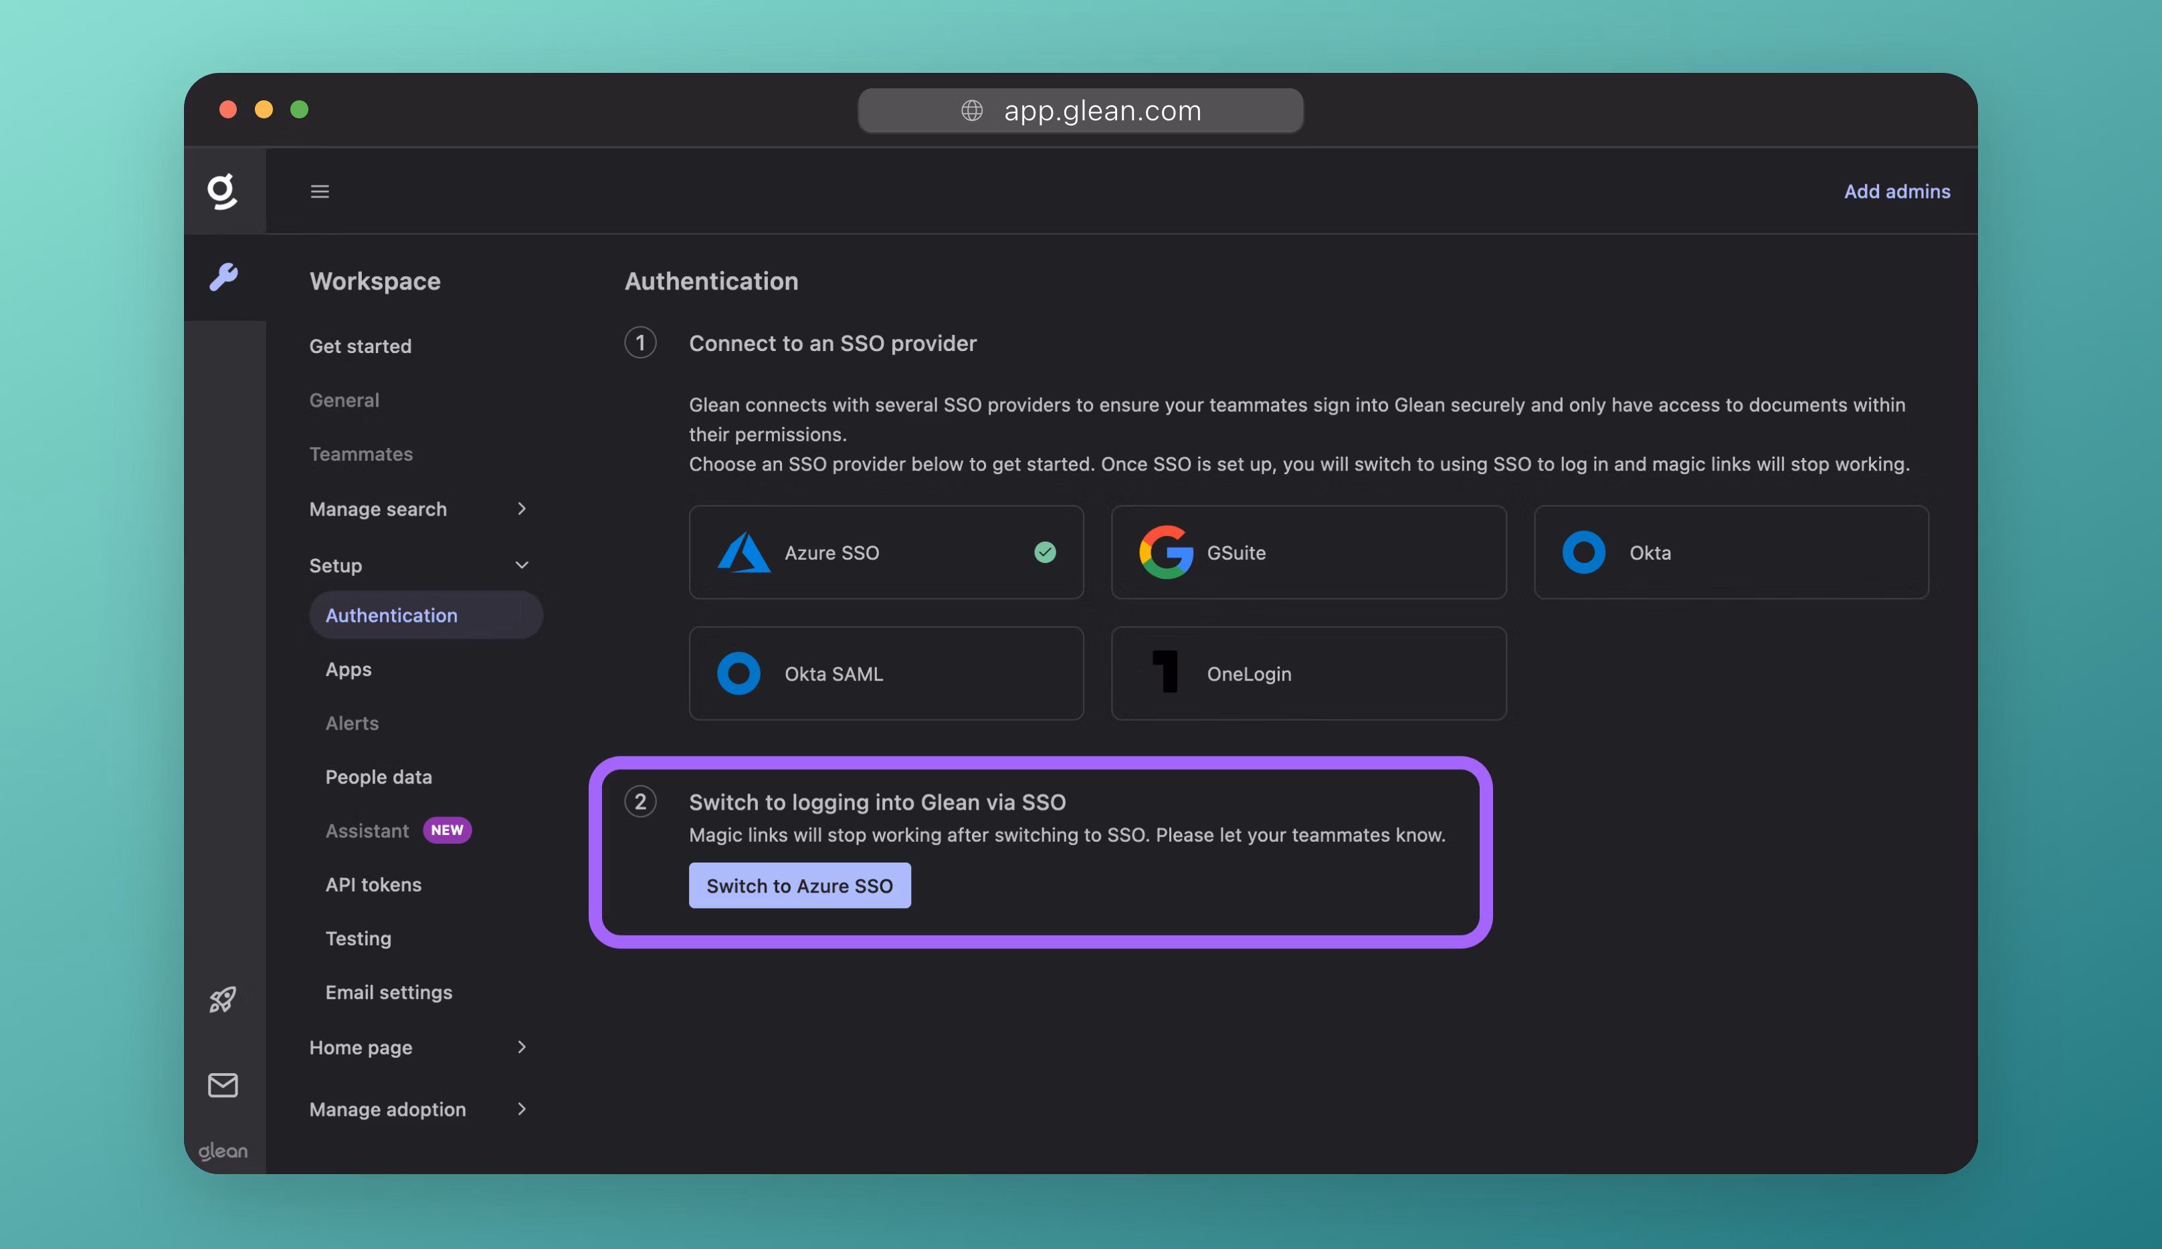The height and width of the screenshot is (1249, 2162).
Task: Click the rocket icon in the sidebar
Action: (222, 1000)
